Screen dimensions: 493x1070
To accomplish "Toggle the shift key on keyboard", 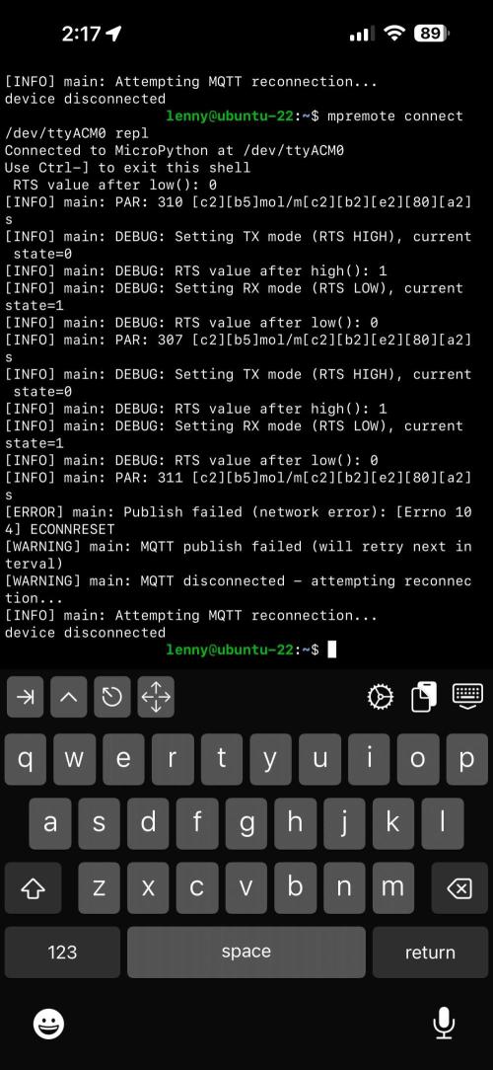I will [33, 887].
